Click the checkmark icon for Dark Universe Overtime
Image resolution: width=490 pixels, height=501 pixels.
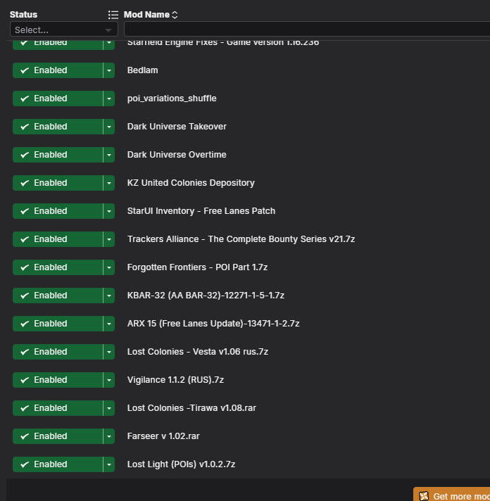click(x=25, y=155)
